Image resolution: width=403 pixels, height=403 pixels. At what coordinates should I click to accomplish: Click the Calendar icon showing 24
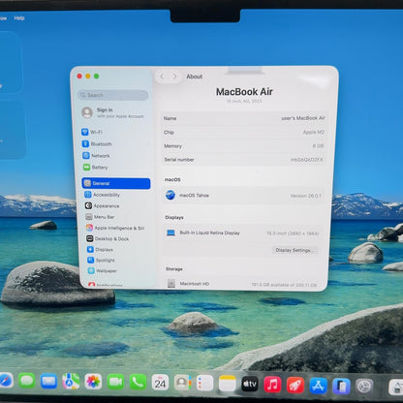(160, 383)
